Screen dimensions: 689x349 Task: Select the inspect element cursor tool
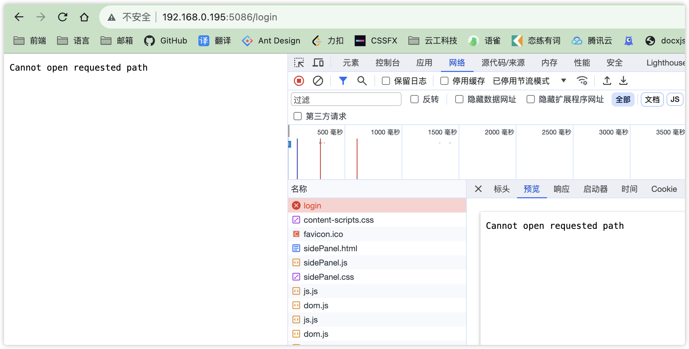pos(299,62)
